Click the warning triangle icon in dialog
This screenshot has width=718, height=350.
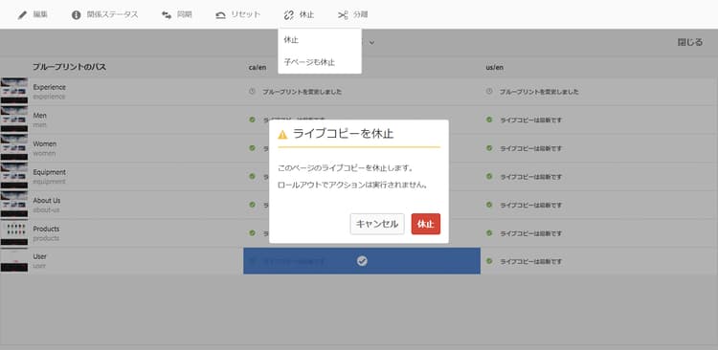(x=282, y=135)
